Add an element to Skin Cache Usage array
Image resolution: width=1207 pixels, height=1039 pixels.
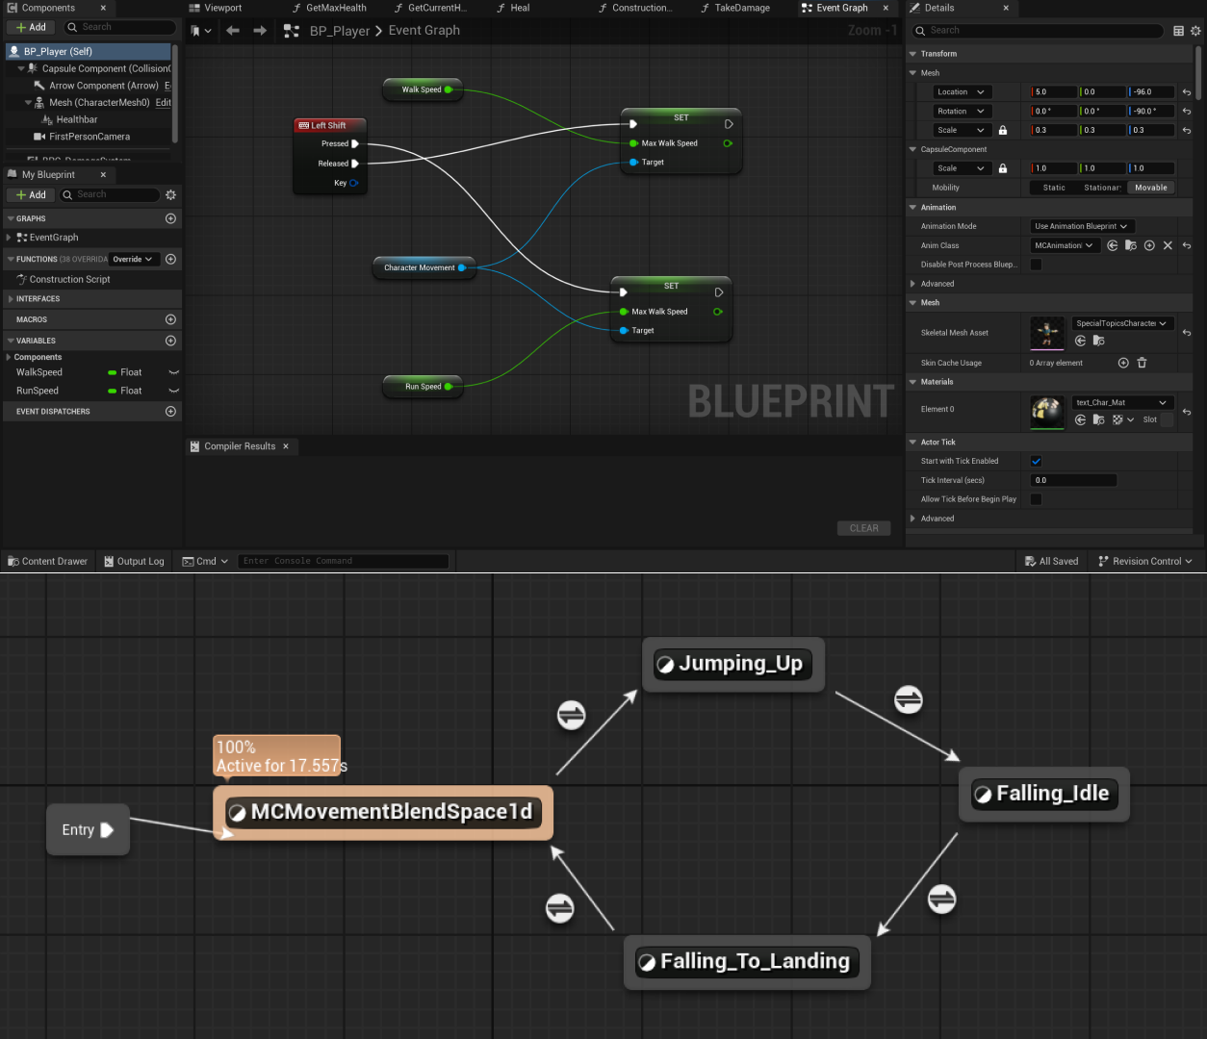[1123, 363]
